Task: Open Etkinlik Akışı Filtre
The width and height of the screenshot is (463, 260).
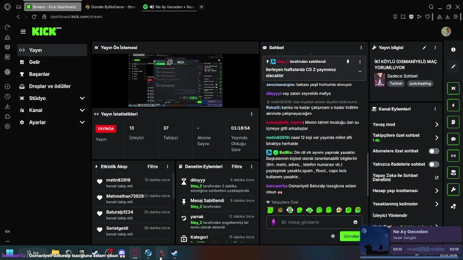Action: (x=153, y=167)
